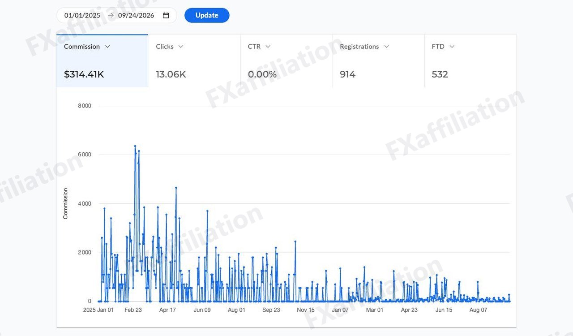Click the 6000 y-axis label
Viewport: 573px width, 336px height.
tap(84, 155)
